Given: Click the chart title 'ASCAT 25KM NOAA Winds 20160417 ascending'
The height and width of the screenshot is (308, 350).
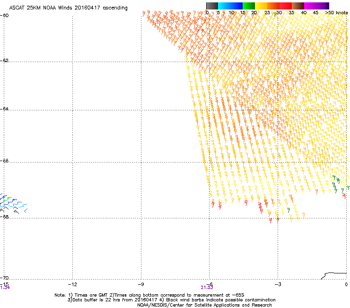Looking at the screenshot, I should (x=68, y=8).
